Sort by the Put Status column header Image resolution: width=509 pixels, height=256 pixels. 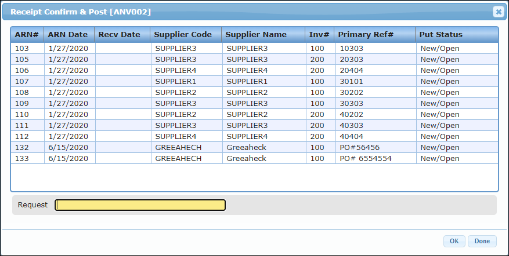(x=441, y=35)
